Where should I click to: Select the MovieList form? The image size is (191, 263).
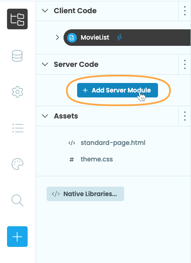point(127,38)
